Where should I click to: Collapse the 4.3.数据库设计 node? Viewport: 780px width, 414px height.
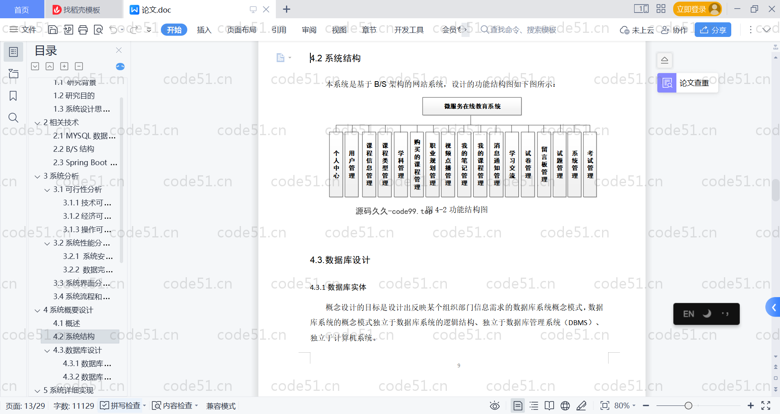(47, 351)
